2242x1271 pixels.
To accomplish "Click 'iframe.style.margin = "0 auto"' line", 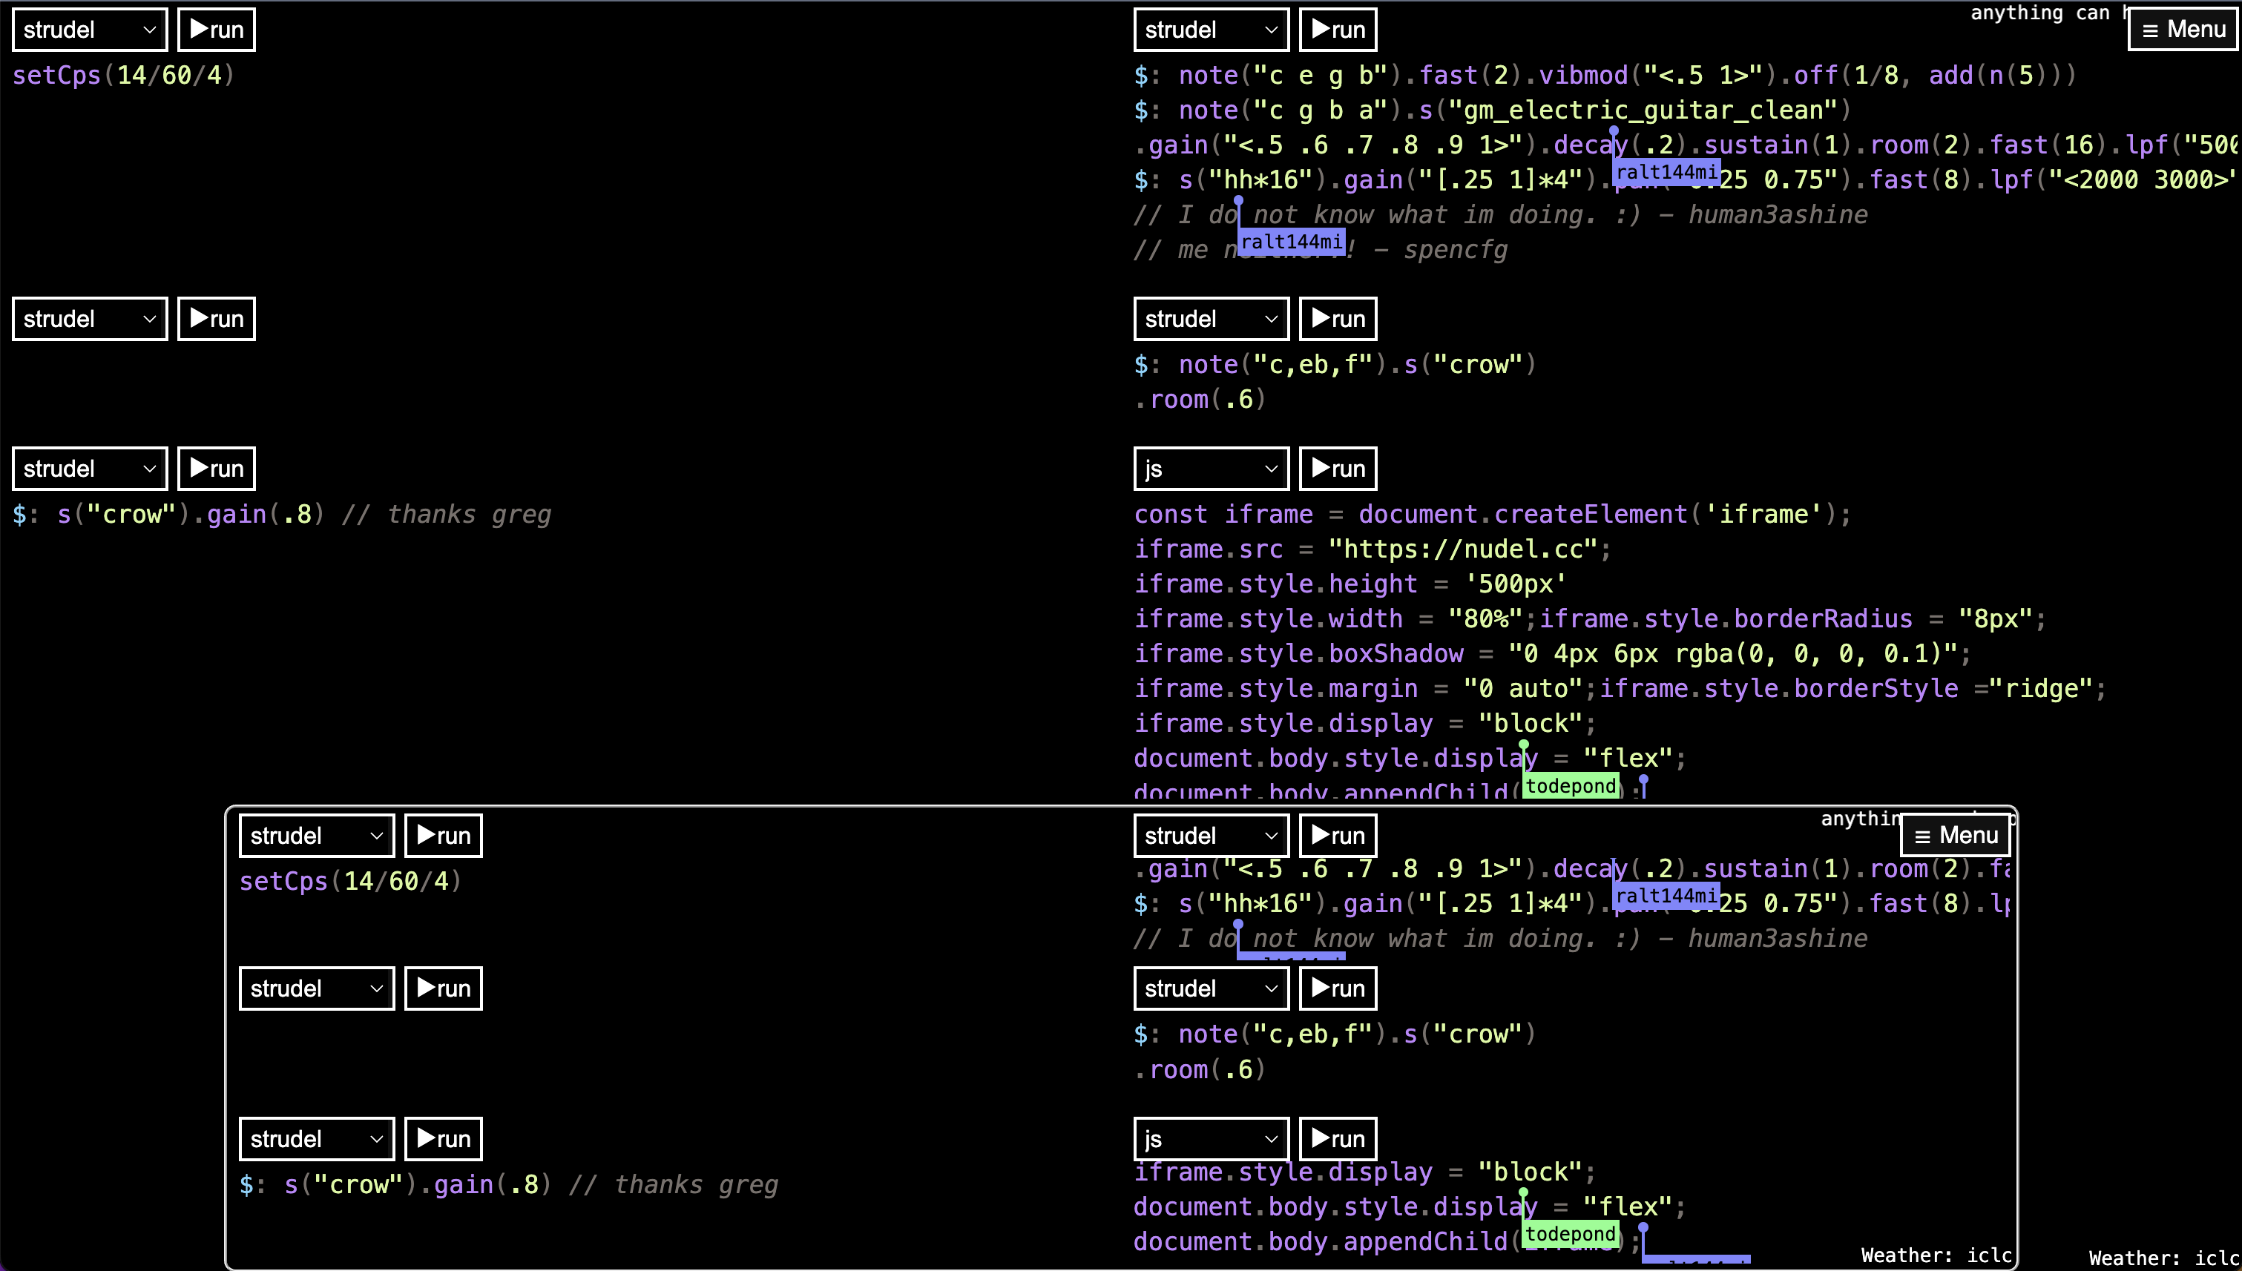I will pos(1620,689).
